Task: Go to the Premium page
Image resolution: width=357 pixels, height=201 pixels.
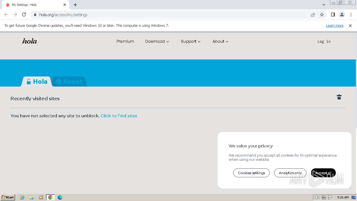Action: click(125, 41)
